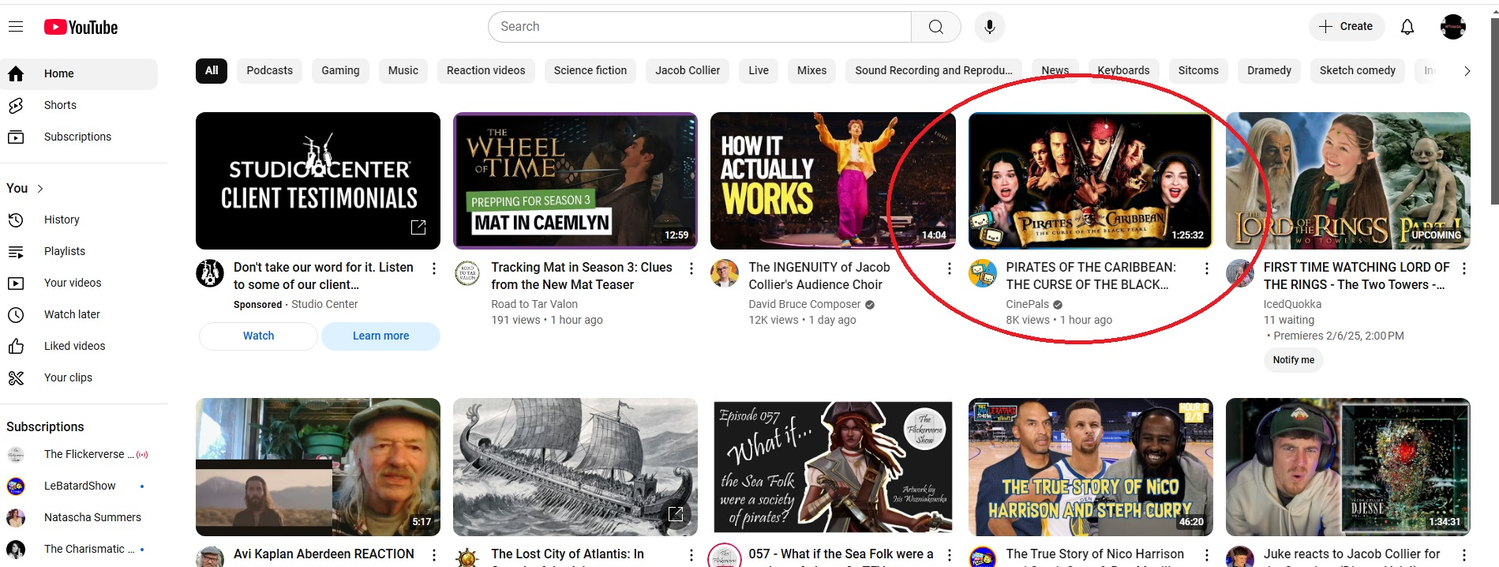Screen dimensions: 1499x567
Task: Click the search magnifier button
Action: (935, 27)
